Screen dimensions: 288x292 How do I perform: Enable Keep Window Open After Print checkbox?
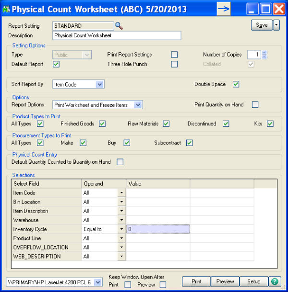click(x=128, y=285)
